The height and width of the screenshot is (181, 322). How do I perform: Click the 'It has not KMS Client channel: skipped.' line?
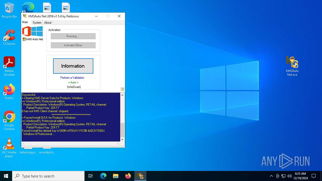point(45,111)
